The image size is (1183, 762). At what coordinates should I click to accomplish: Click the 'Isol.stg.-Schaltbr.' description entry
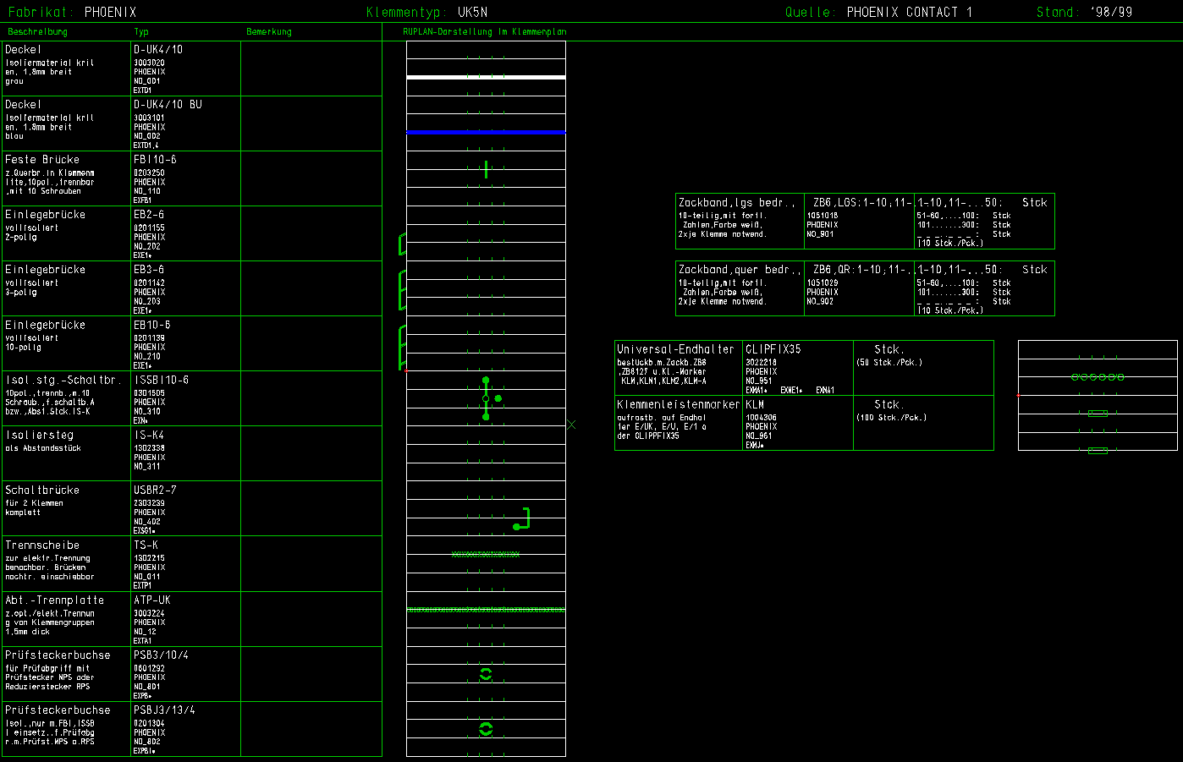[x=63, y=381]
